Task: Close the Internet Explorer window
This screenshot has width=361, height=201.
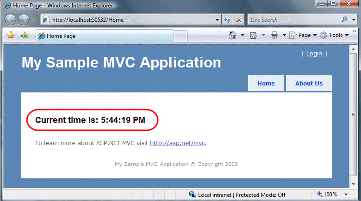Action: coord(349,4)
